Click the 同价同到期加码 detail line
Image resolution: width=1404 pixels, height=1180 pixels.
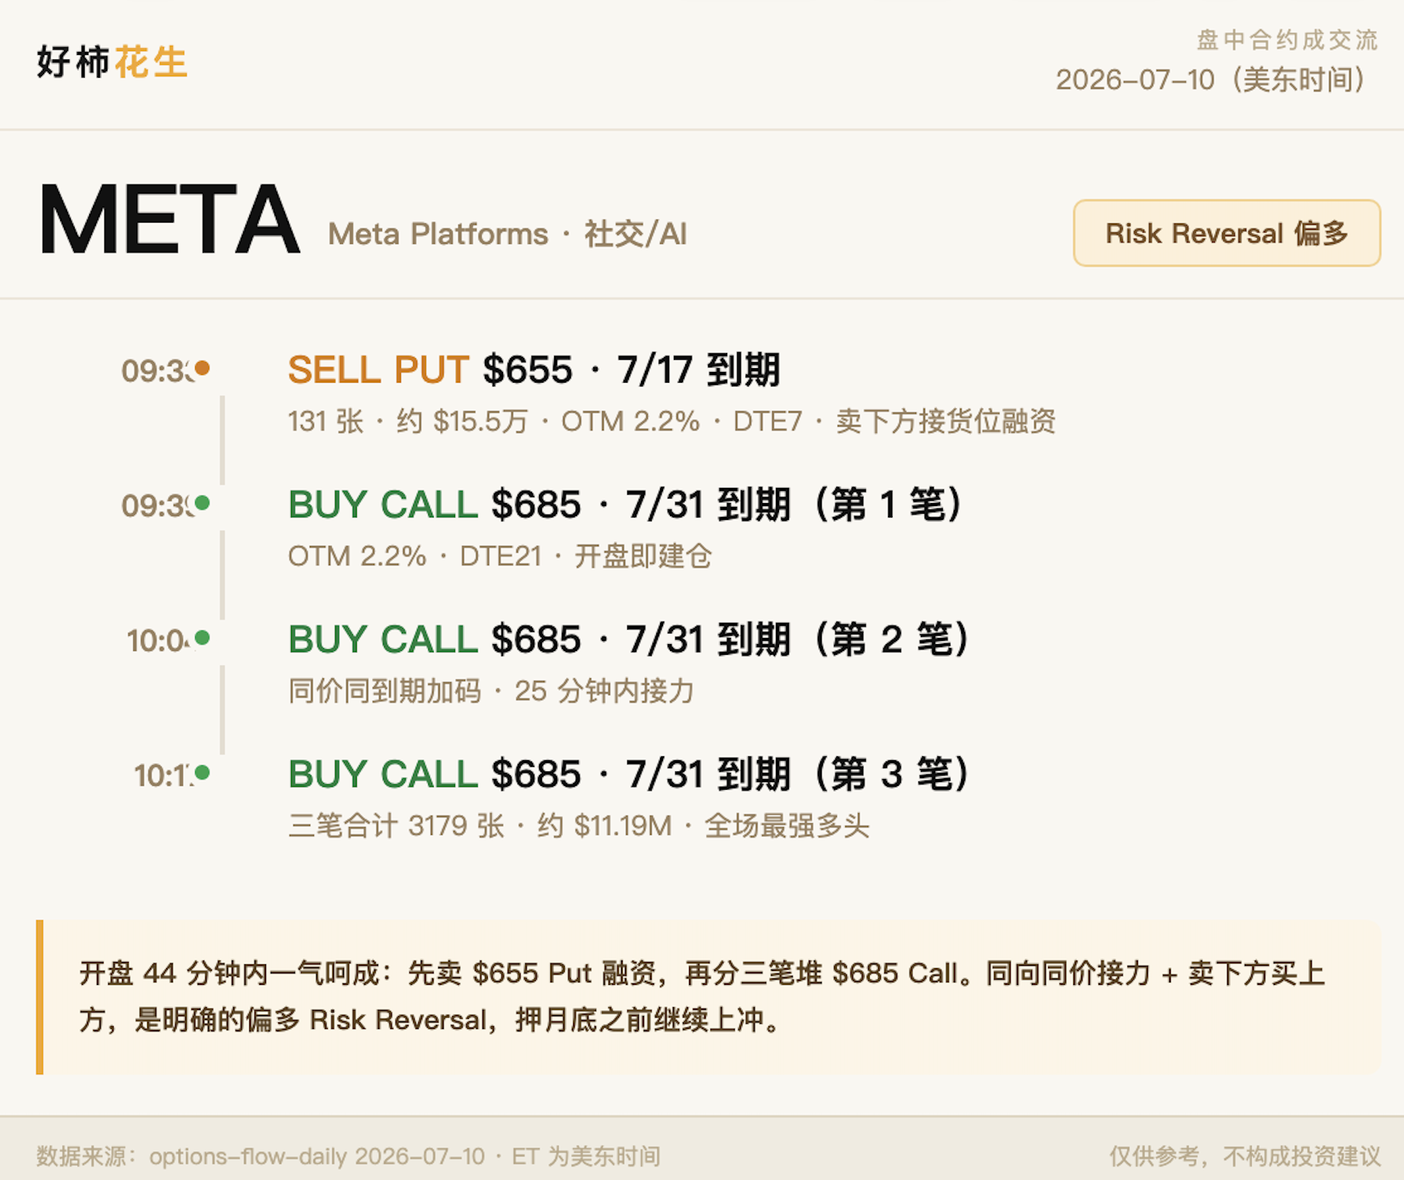(x=491, y=691)
